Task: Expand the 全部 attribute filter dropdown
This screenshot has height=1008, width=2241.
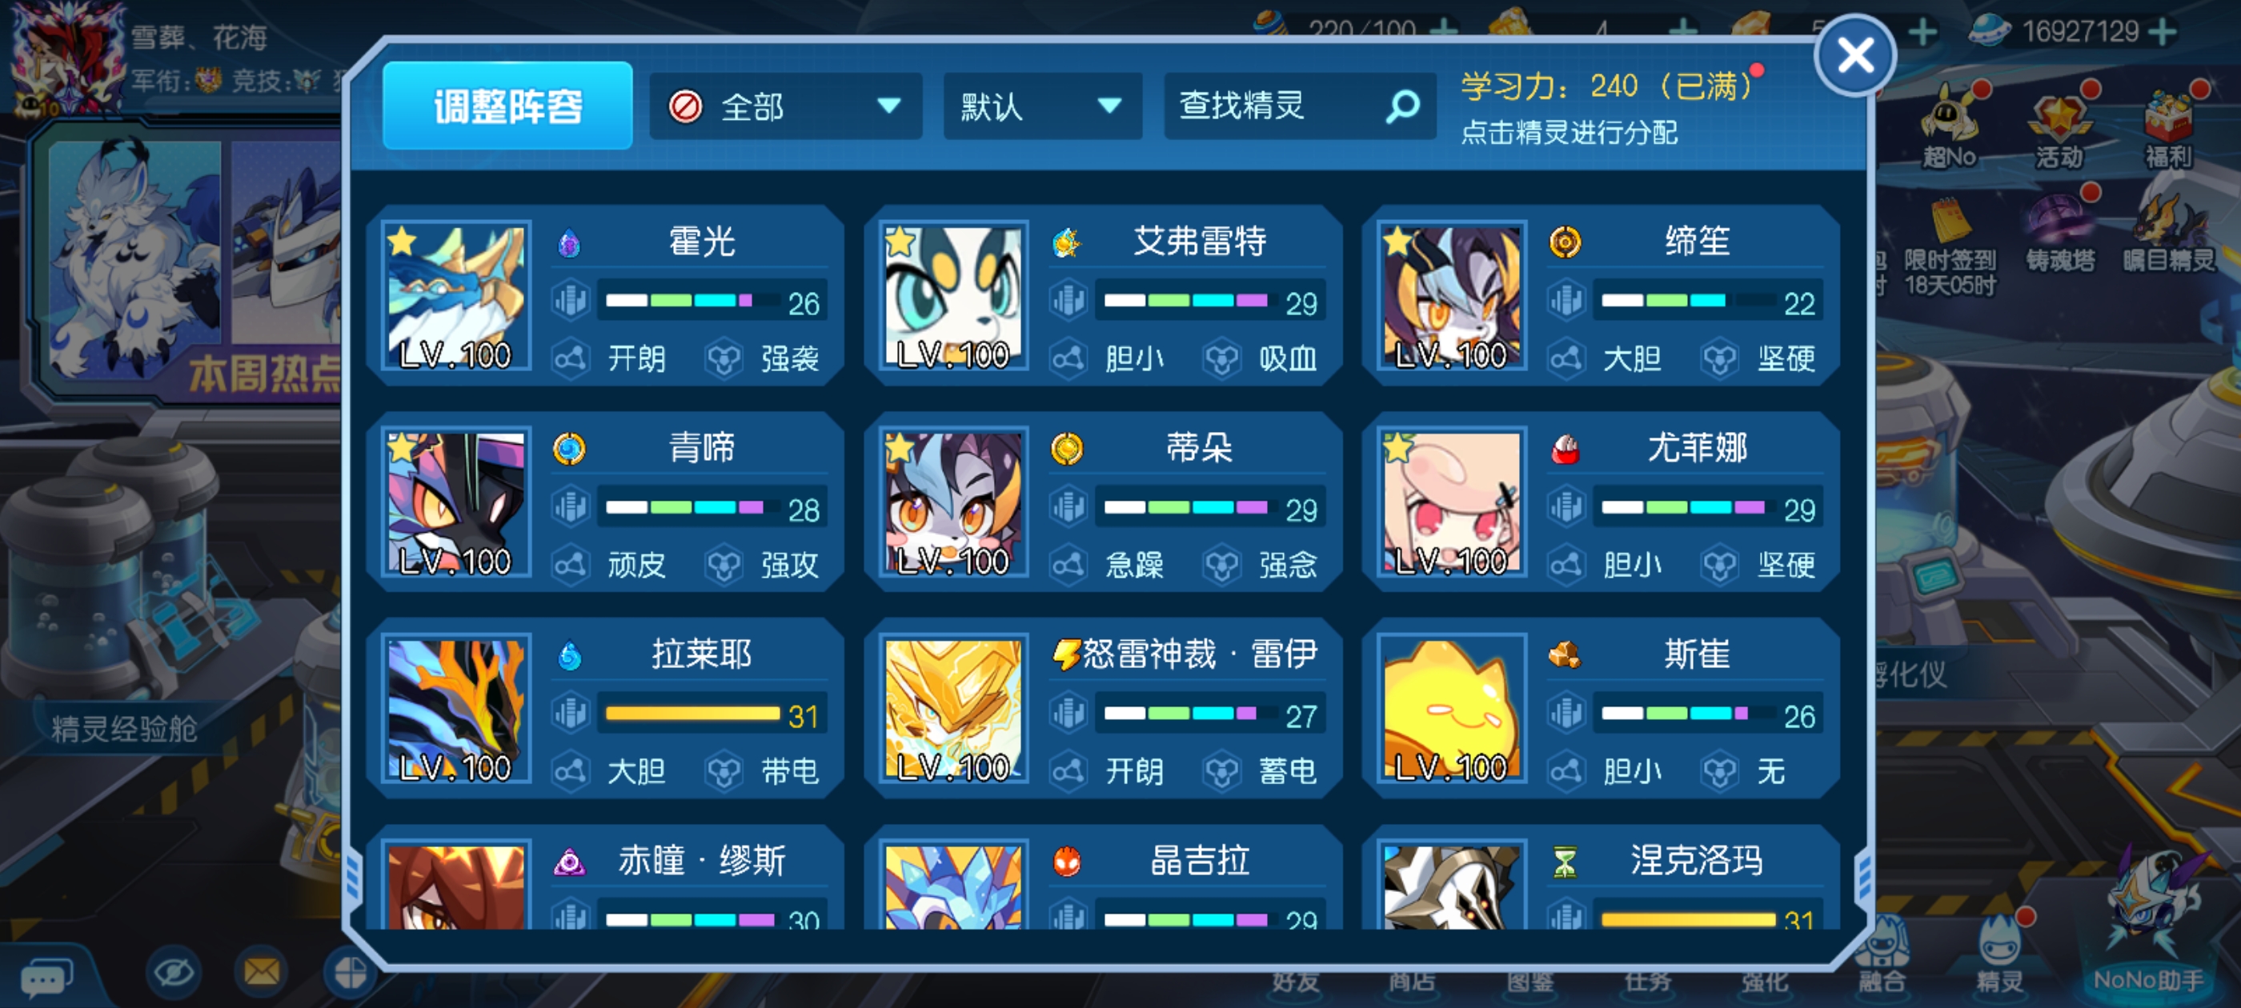Action: pyautogui.click(x=784, y=107)
